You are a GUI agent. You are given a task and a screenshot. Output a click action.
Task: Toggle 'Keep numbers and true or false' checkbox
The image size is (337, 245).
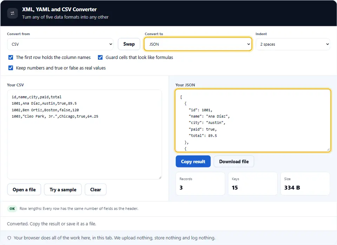11,68
